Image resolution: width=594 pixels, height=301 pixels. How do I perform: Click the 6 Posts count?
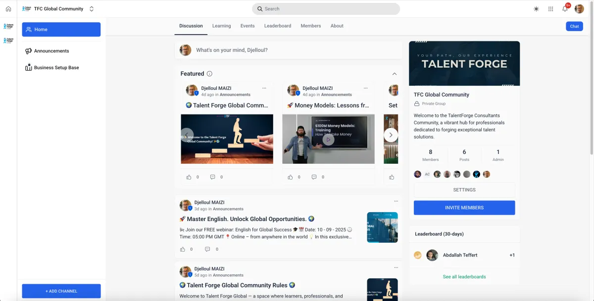pyautogui.click(x=464, y=155)
